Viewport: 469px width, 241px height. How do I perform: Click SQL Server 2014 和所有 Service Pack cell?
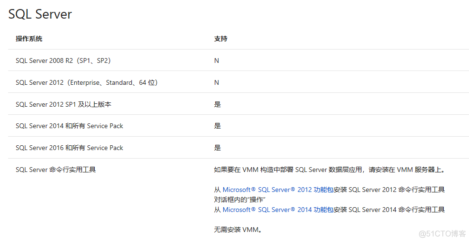(70, 126)
